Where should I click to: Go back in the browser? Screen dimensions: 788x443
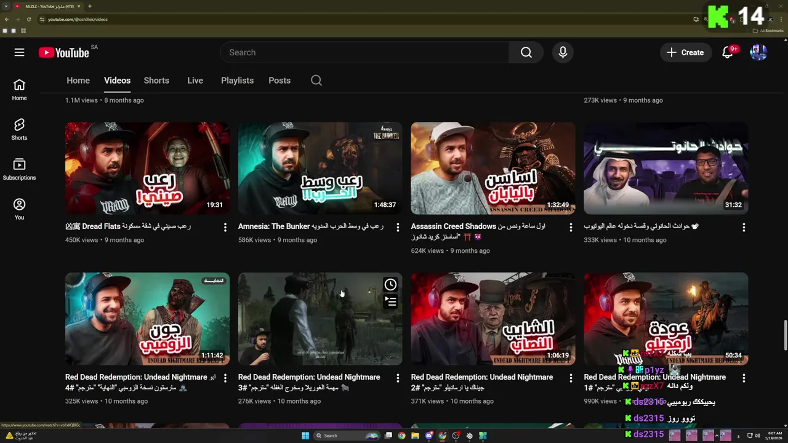pos(7,19)
